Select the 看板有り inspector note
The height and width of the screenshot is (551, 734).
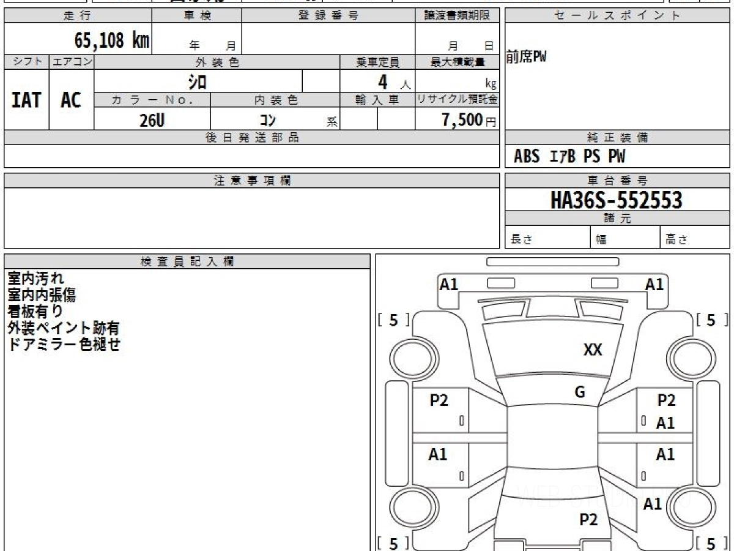[35, 312]
